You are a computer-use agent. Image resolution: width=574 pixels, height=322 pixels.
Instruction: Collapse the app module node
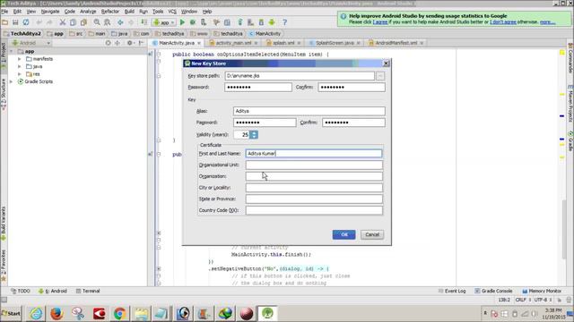pyautogui.click(x=12, y=52)
